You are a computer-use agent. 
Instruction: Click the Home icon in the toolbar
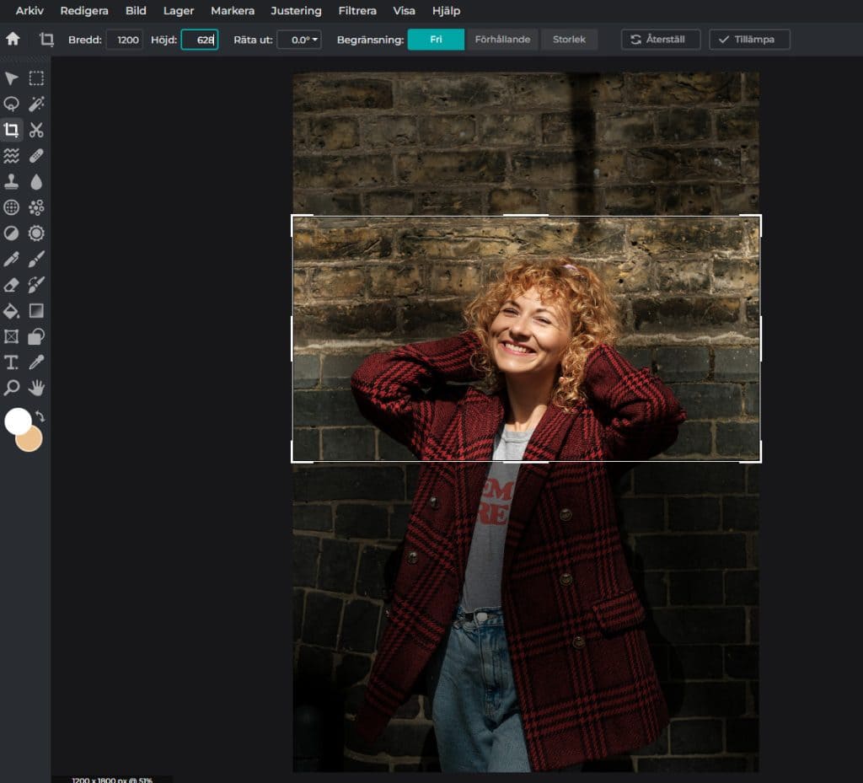pyautogui.click(x=13, y=39)
